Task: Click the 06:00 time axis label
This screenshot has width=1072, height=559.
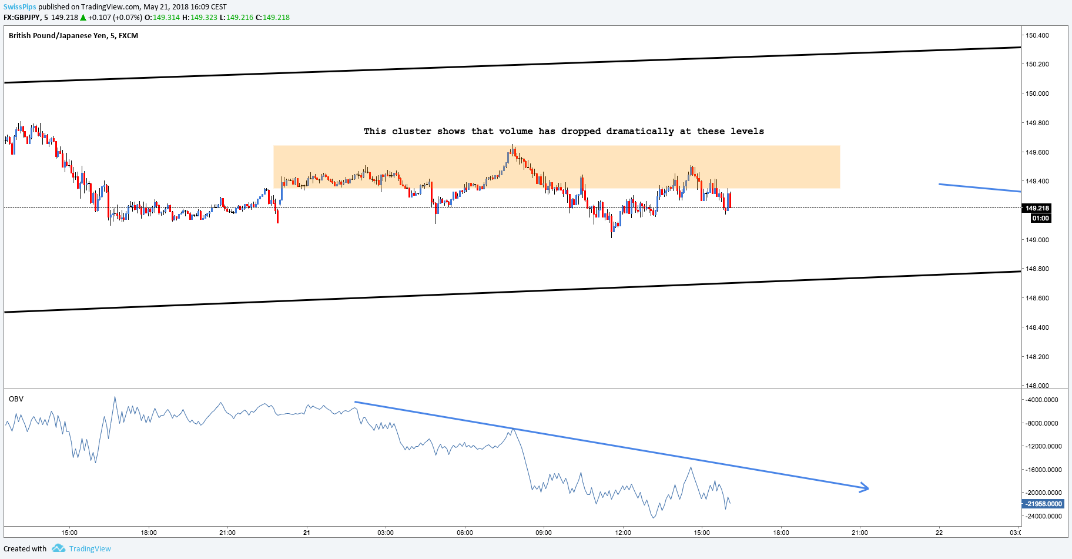Action: (x=465, y=533)
